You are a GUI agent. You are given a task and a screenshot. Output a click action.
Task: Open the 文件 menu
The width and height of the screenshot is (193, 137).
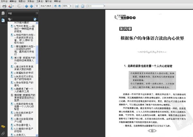(x=4, y=1)
